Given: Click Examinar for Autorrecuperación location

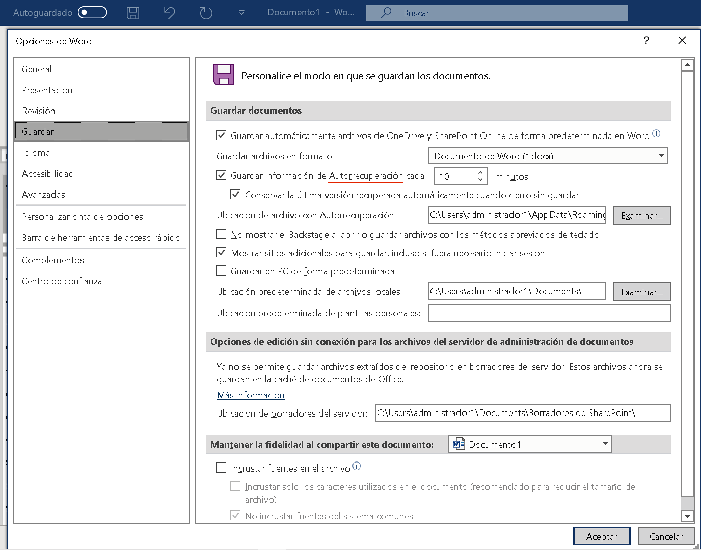Looking at the screenshot, I should (642, 215).
